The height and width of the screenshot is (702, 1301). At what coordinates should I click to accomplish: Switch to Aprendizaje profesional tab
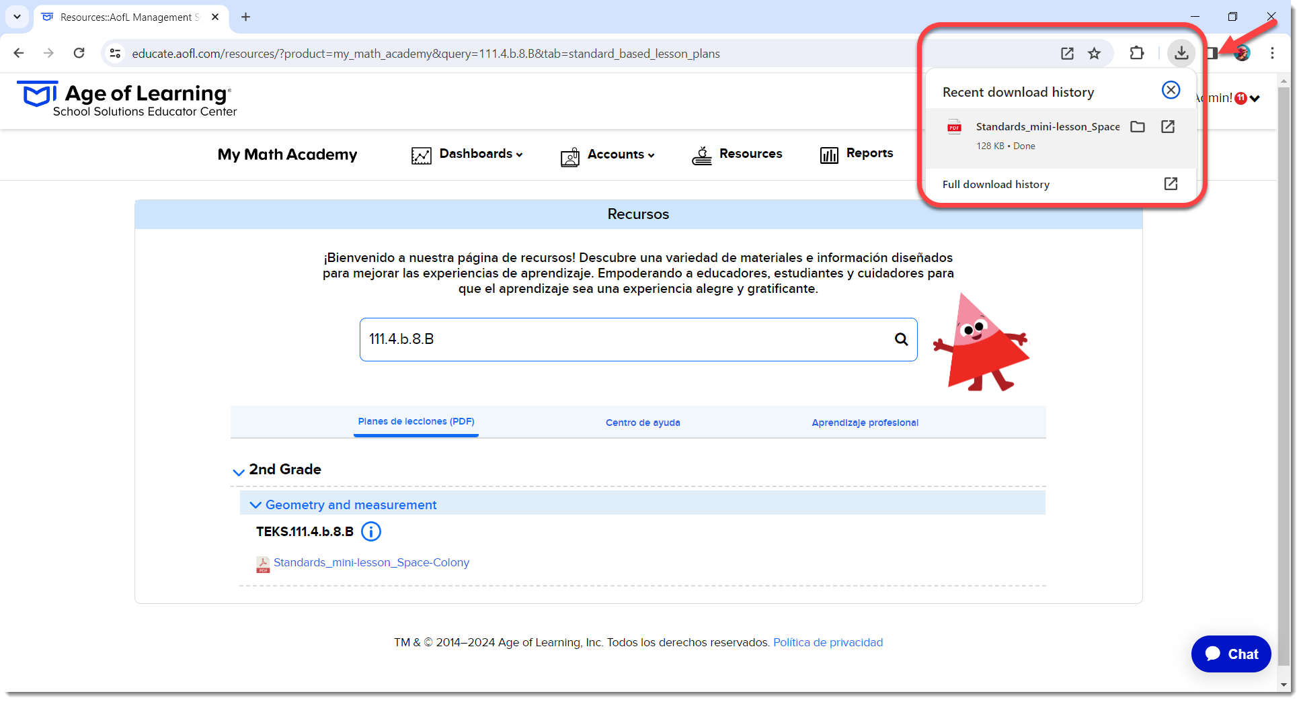click(x=865, y=423)
